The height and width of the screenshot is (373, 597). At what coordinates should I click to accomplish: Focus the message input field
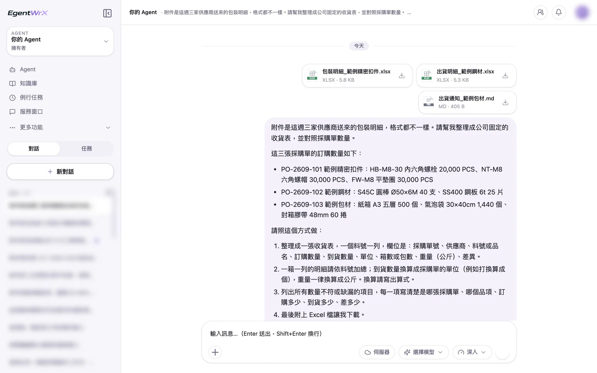coord(359,334)
